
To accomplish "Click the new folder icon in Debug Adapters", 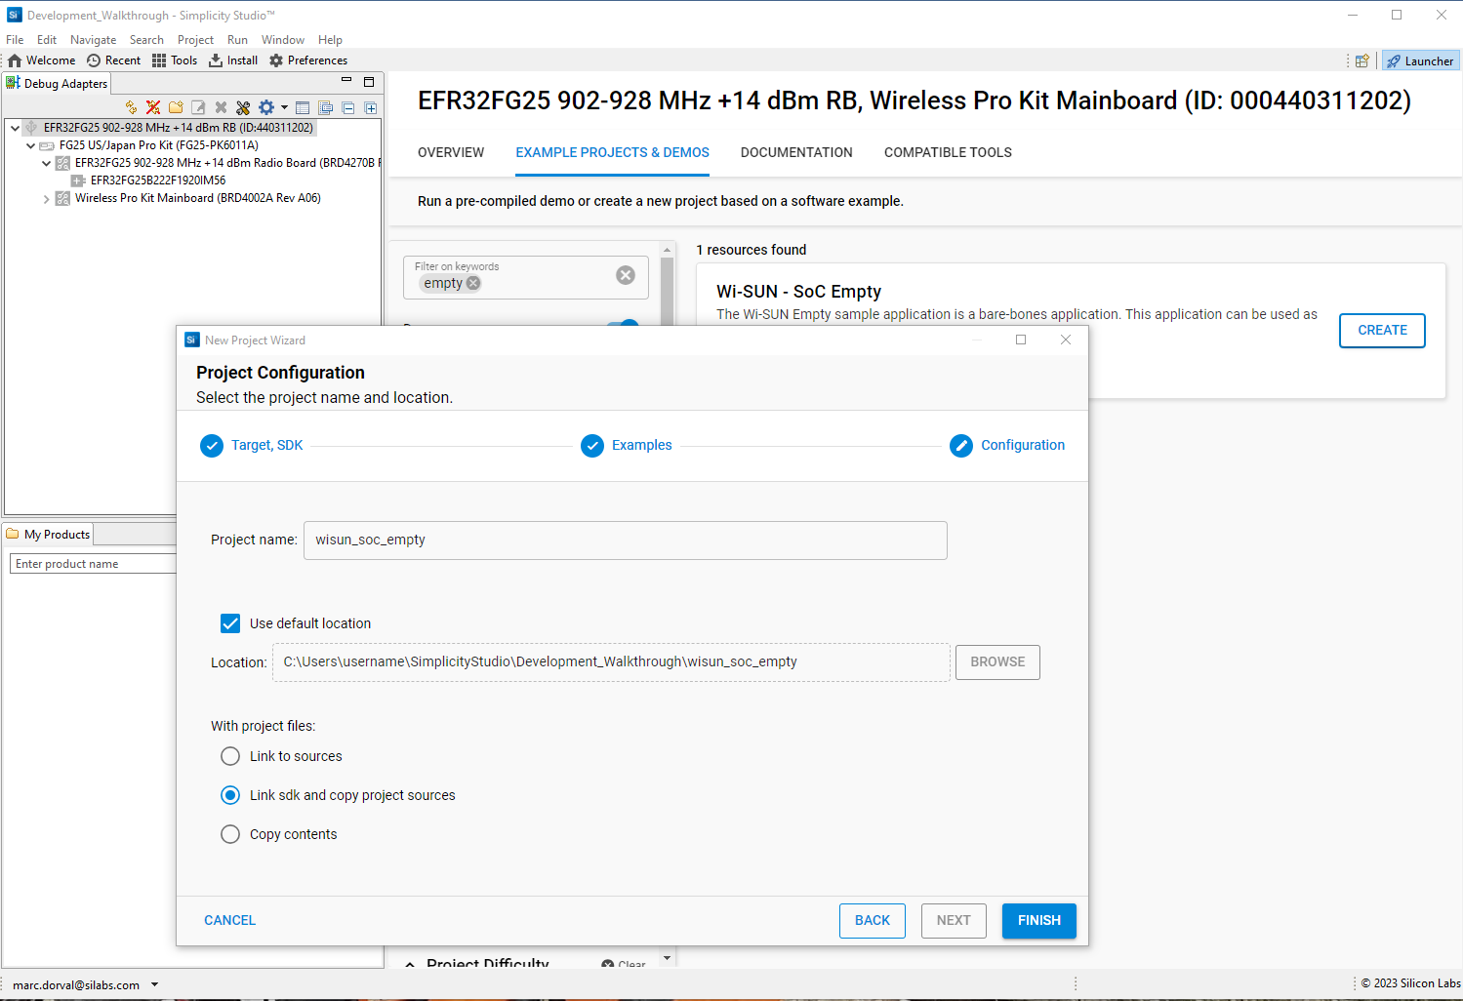I will pos(176,107).
